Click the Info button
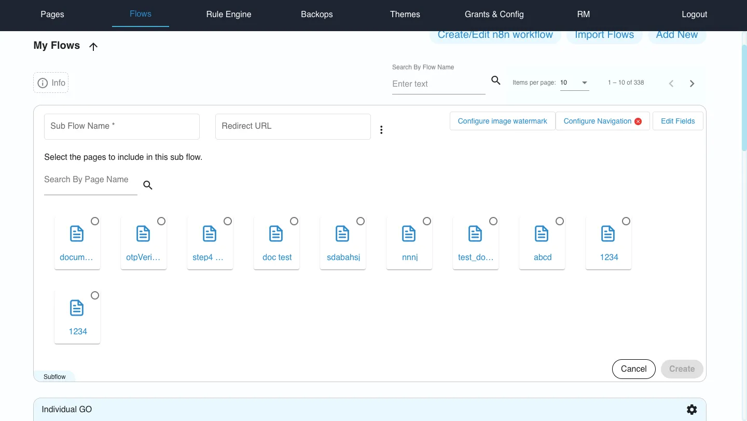This screenshot has height=421, width=747. 51,83
